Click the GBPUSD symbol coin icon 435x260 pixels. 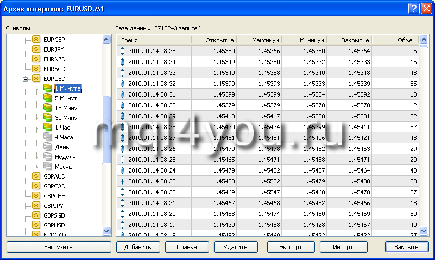pyautogui.click(x=36, y=225)
